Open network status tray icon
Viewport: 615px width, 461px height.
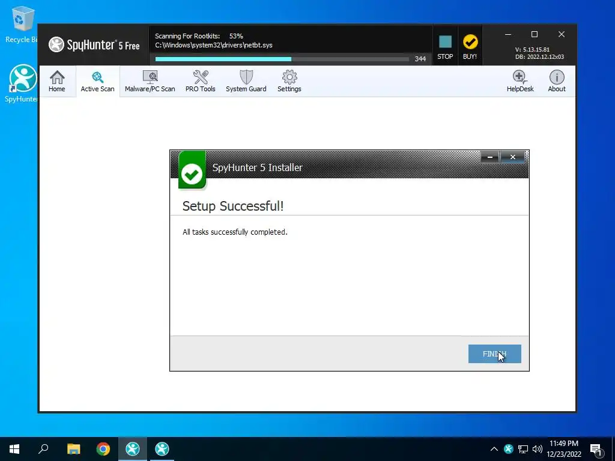pos(523,449)
